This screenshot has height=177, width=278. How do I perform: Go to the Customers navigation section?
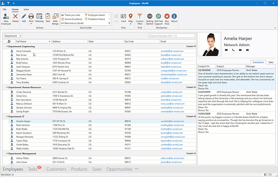[x=56, y=169]
